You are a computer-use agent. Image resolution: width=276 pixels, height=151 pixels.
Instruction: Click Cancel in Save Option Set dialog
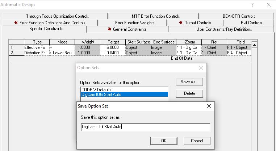click(x=197, y=140)
